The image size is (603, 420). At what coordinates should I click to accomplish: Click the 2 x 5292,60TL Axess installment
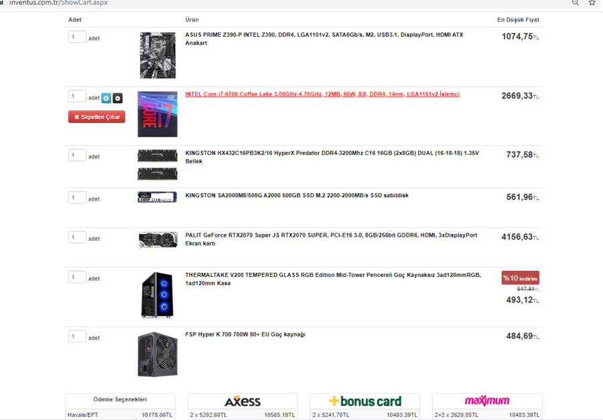[x=208, y=415]
